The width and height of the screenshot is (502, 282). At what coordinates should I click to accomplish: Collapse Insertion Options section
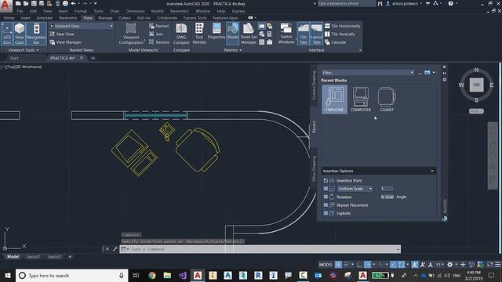tap(432, 171)
